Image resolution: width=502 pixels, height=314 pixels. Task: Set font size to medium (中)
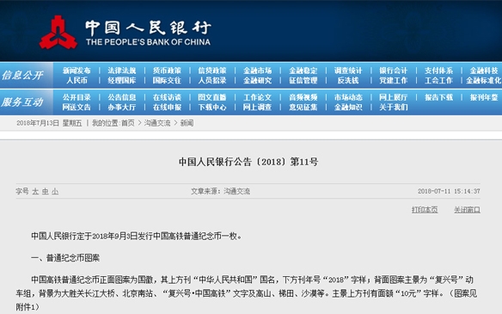coord(46,191)
